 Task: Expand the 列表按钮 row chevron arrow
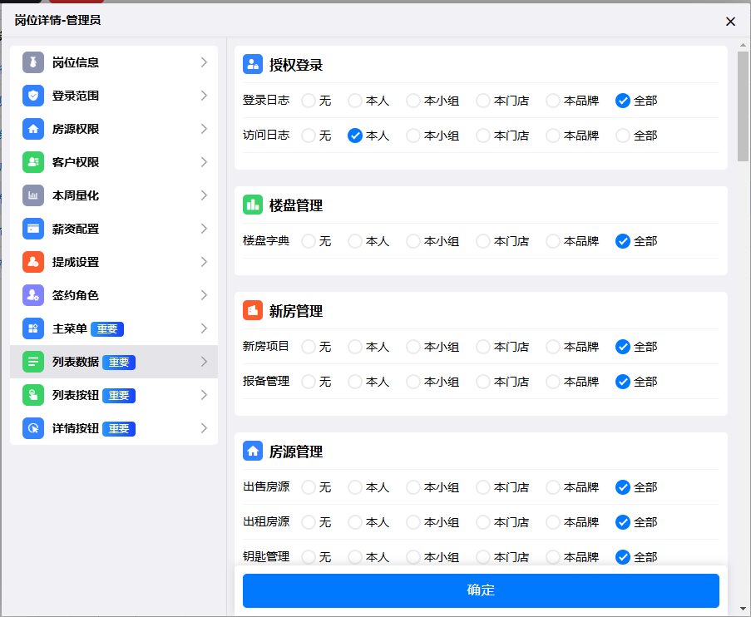(x=204, y=395)
